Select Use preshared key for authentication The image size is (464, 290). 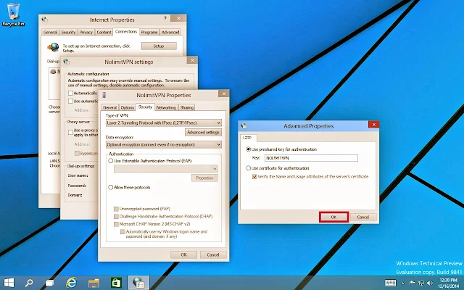(248, 149)
